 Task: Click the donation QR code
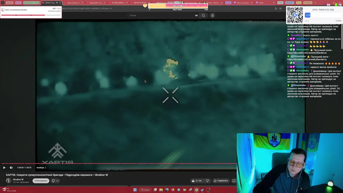point(295,15)
